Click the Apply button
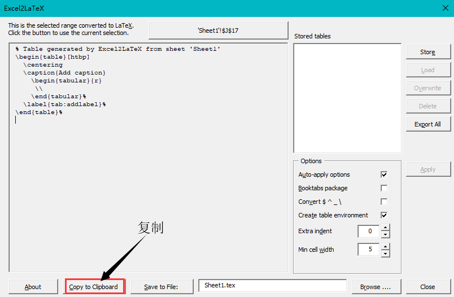 point(428,169)
